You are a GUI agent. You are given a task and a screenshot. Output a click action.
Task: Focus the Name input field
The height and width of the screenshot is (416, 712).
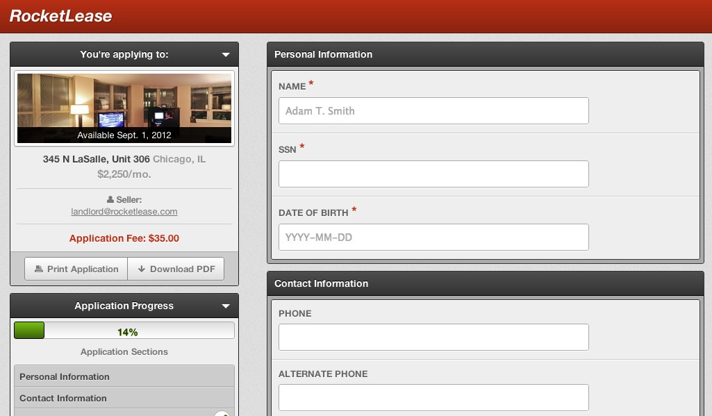pos(433,111)
